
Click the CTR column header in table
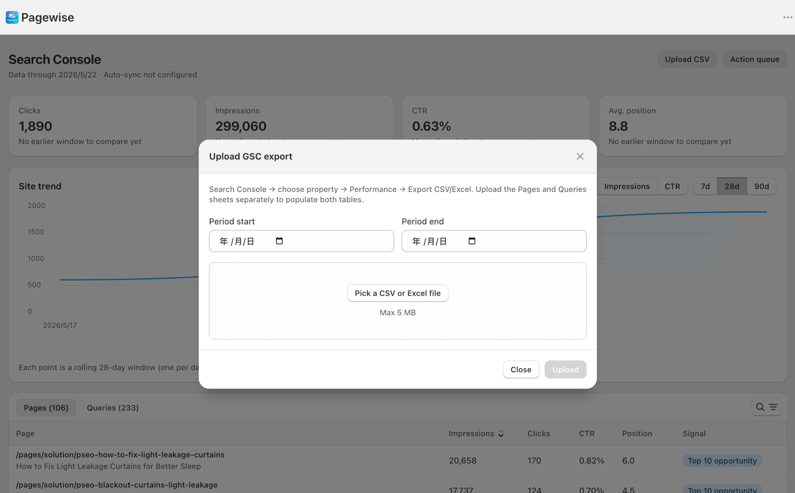coord(586,433)
